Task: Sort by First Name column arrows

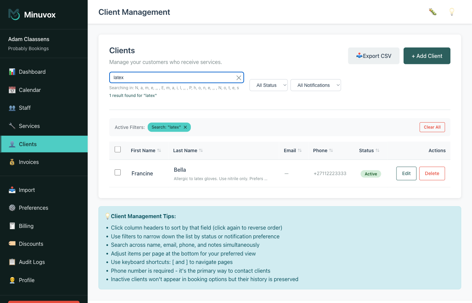Action: (x=159, y=150)
